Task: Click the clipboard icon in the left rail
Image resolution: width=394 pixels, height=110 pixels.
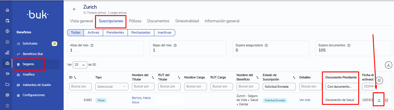Action: [x=8, y=21]
